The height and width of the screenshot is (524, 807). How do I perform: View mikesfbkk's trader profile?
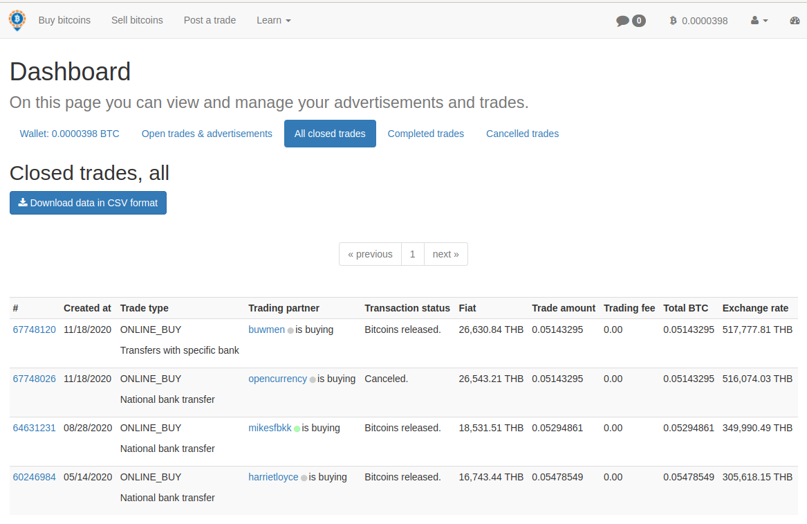click(x=270, y=428)
